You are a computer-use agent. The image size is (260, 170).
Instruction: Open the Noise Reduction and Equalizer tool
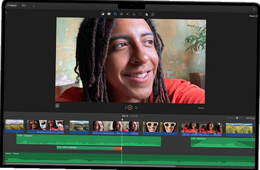pos(134,14)
